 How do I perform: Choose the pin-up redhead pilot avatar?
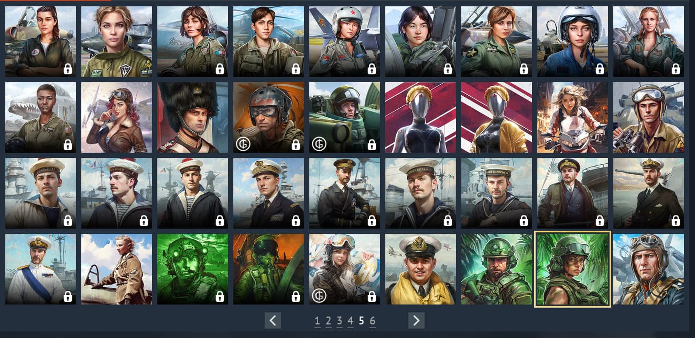[x=116, y=117]
